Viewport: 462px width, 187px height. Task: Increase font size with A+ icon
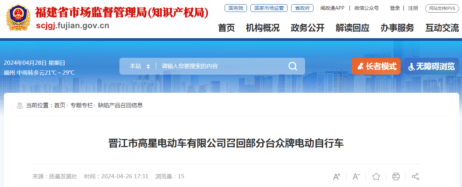point(337,176)
